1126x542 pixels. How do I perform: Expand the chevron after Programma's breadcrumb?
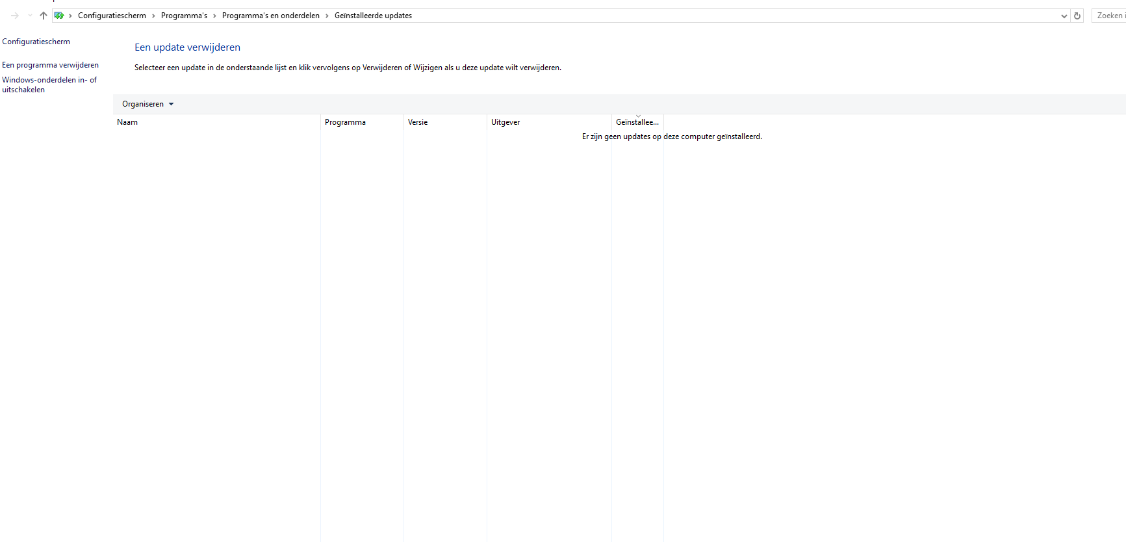pos(214,16)
